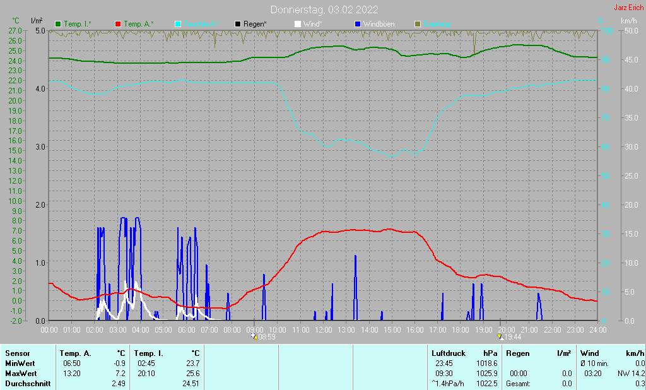The image size is (646, 390).
Task: Select the Regen header in the table
Action: tap(517, 353)
